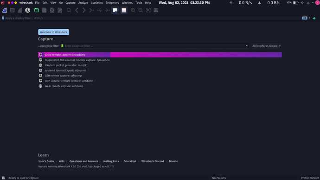Select UDP Listener remote capture: udpdump
This screenshot has height=180, width=320.
click(160, 81)
